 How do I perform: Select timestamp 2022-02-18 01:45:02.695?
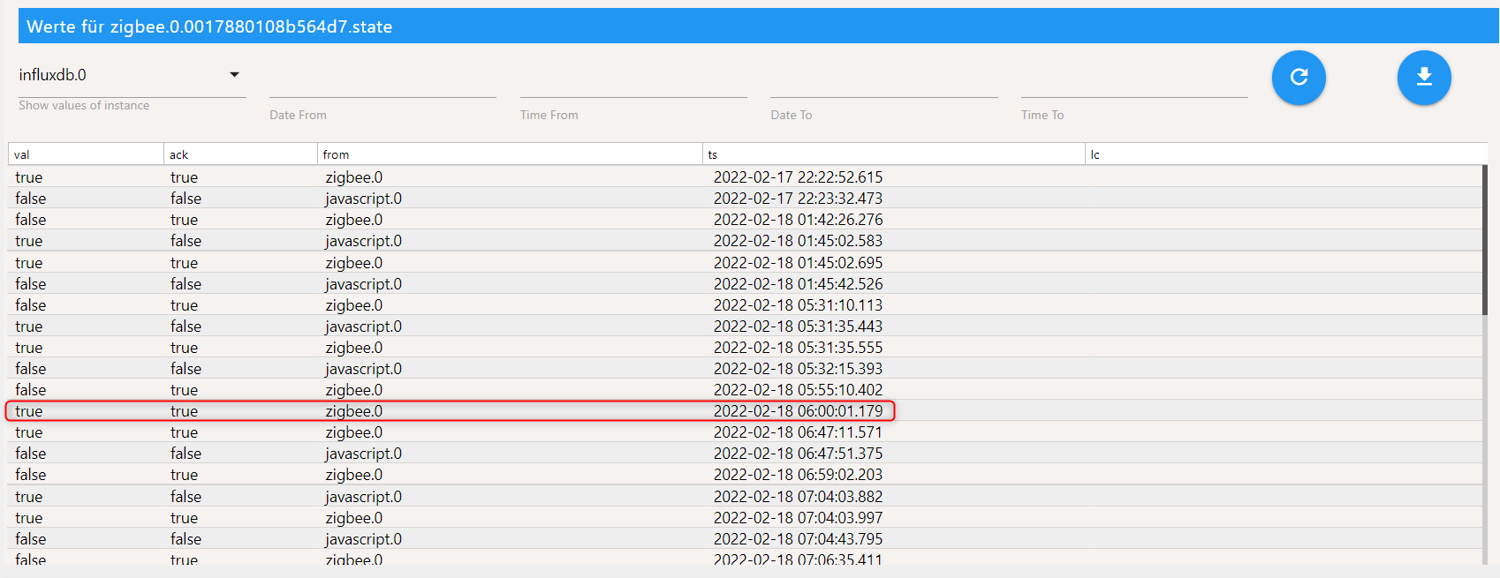point(798,263)
